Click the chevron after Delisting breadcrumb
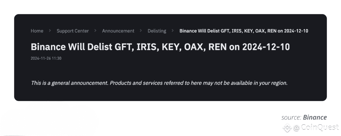341x136 pixels. coord(173,31)
